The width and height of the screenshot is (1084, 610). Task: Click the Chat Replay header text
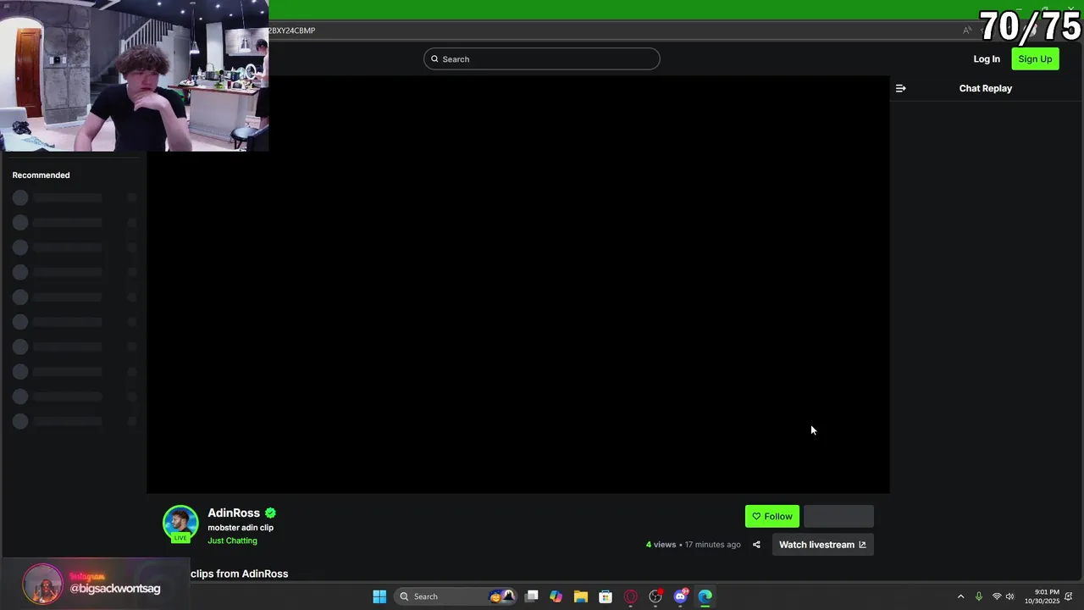[986, 88]
